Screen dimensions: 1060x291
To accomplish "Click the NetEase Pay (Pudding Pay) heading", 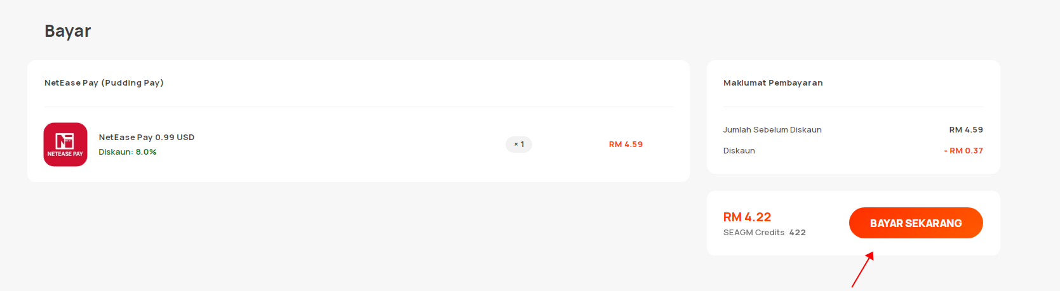I will (x=104, y=83).
